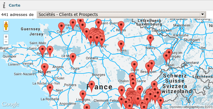Click the Saint-Nazaire city label
The height and width of the screenshot is (109, 213).
pyautogui.click(x=24, y=74)
